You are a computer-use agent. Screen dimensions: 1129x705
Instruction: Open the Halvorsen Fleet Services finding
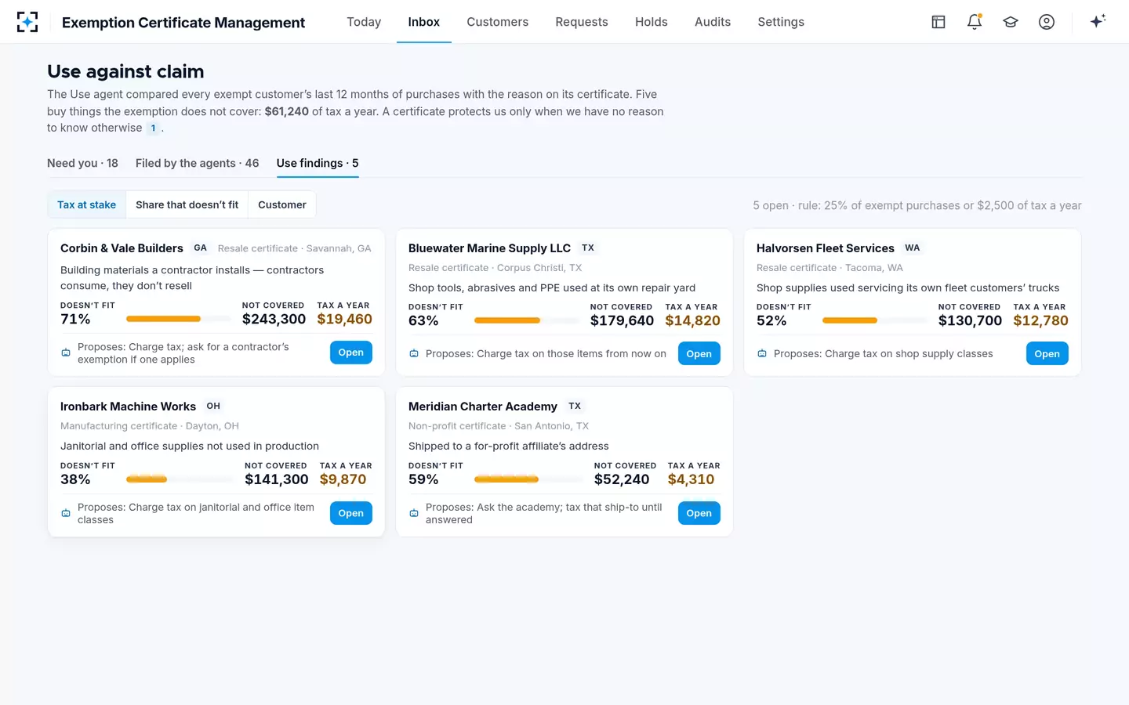(x=1047, y=354)
